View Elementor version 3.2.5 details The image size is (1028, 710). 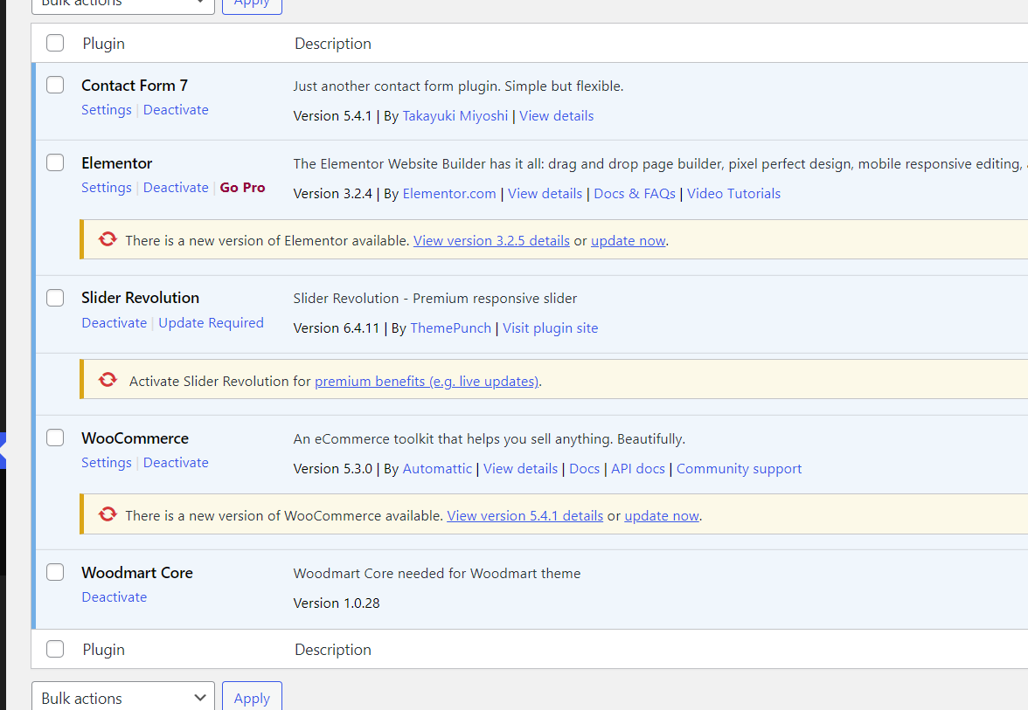491,241
